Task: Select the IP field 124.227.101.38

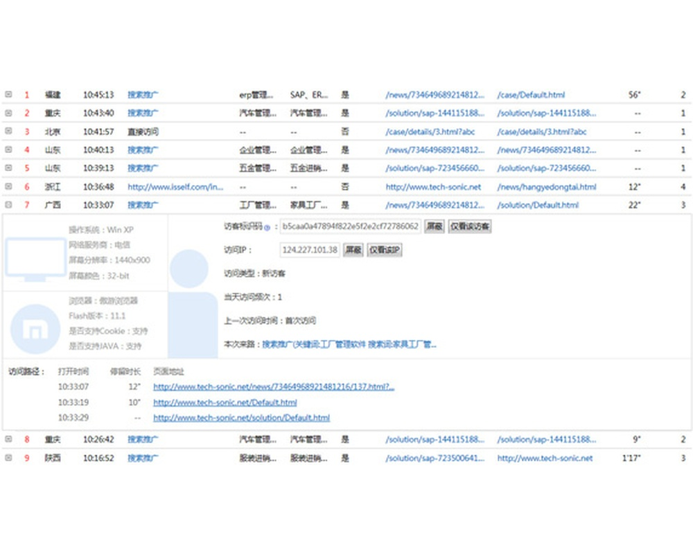Action: click(x=310, y=250)
